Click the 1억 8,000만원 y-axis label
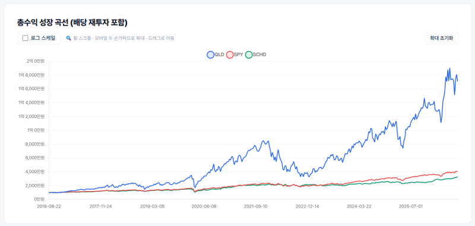This screenshot has height=226, width=475. (x=32, y=75)
